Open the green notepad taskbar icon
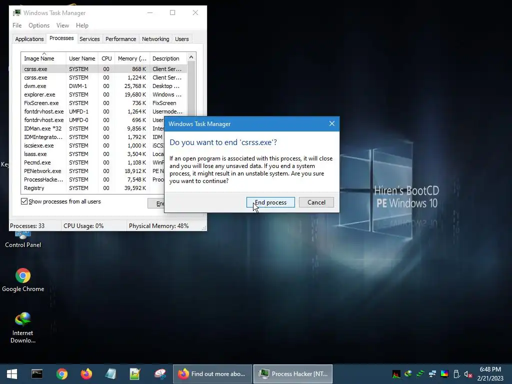 135,374
